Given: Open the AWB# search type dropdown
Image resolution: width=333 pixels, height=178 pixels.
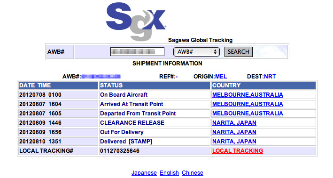Looking at the screenshot, I should (196, 52).
